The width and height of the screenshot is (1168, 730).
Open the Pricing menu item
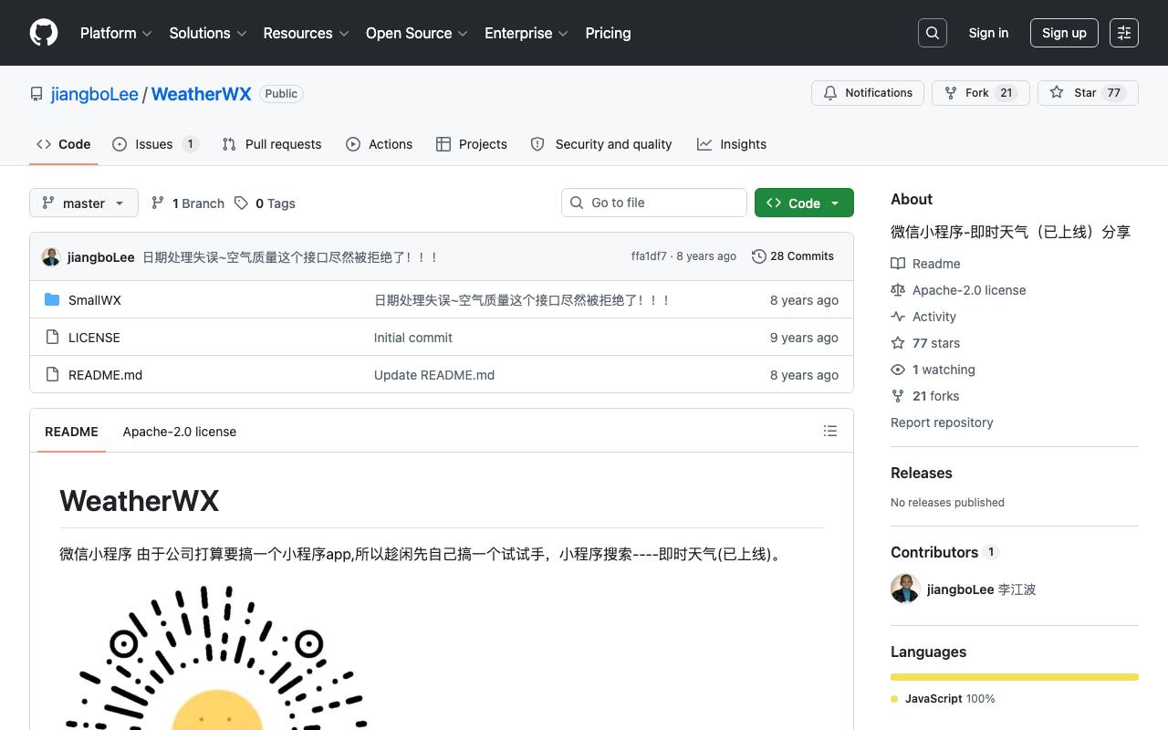point(608,33)
